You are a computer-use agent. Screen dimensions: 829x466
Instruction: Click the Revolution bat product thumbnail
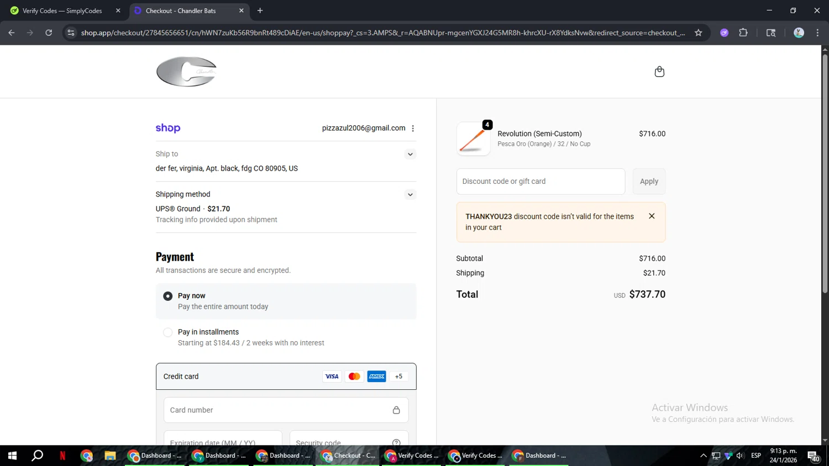(474, 139)
